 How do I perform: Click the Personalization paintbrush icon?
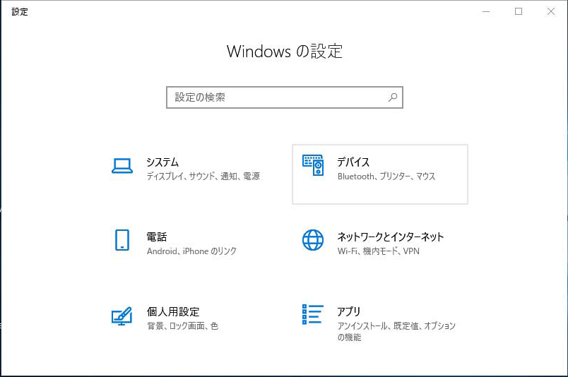tap(122, 315)
